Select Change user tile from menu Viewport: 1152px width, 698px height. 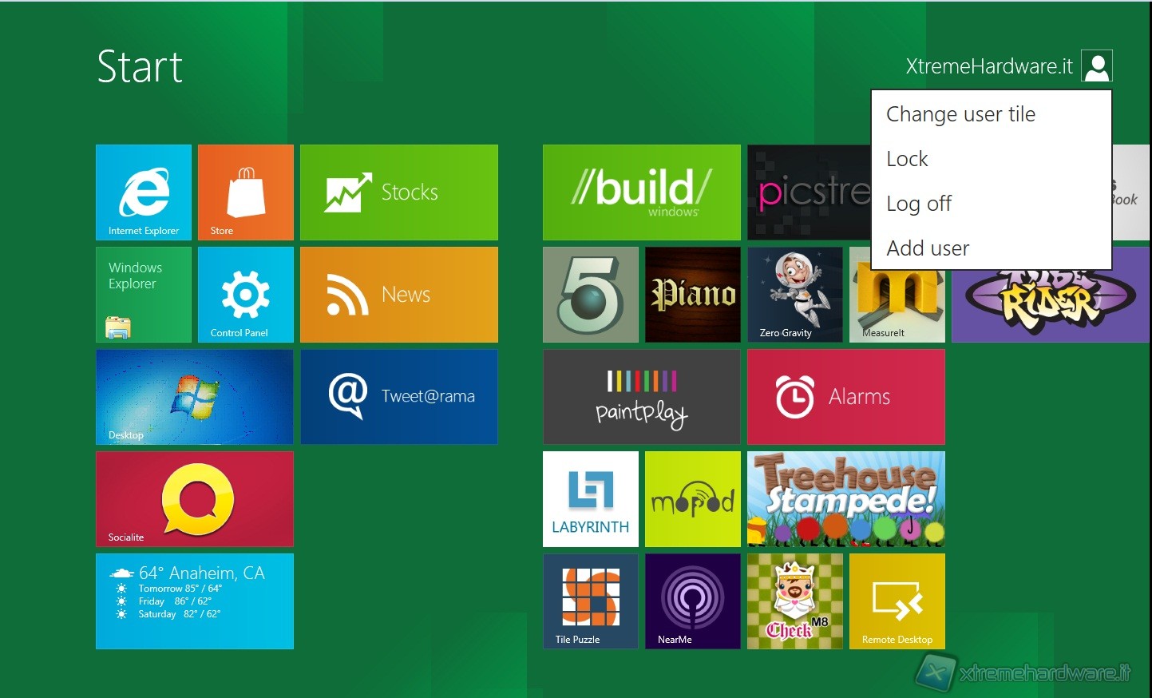tap(960, 114)
